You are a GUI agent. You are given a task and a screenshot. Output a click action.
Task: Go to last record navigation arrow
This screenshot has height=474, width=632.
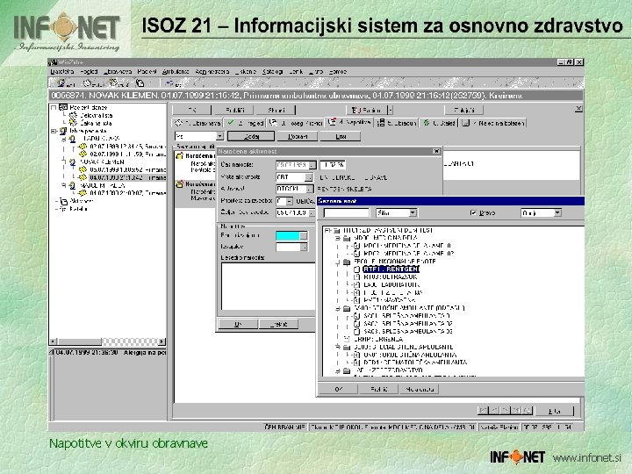(516, 410)
